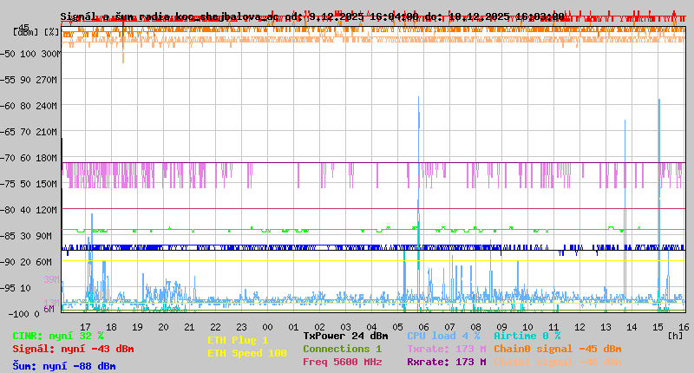
Task: Click the 'CPU load 4 %' legend text
Action: pyautogui.click(x=443, y=336)
